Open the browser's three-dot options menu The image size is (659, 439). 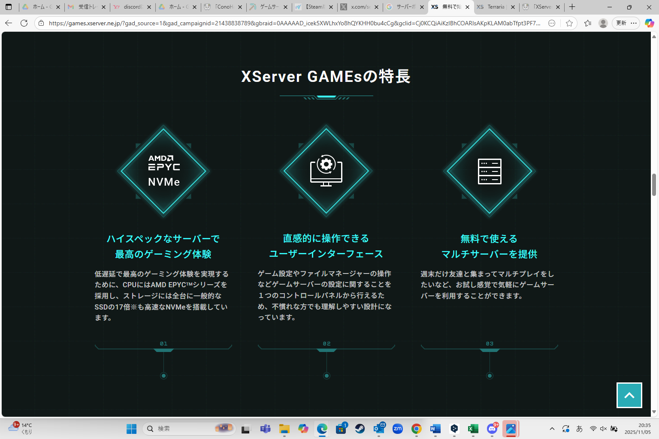pos(633,23)
